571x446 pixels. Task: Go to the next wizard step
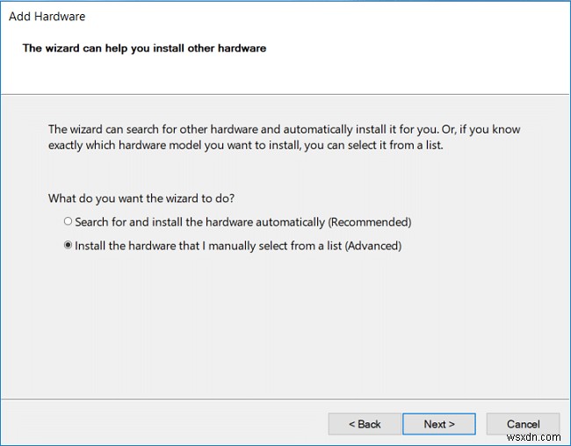click(439, 424)
